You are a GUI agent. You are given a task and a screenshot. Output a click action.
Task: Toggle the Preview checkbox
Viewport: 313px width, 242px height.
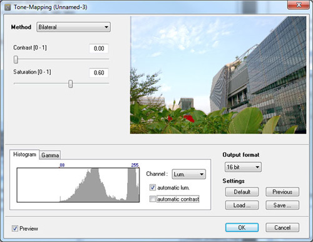tap(15, 228)
